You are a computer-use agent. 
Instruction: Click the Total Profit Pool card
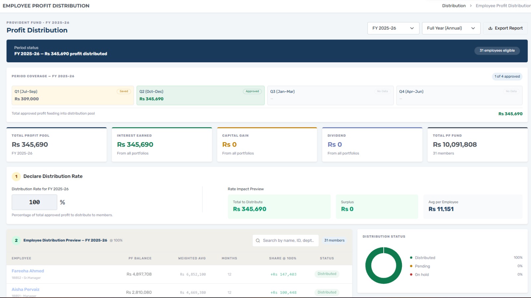(x=57, y=145)
